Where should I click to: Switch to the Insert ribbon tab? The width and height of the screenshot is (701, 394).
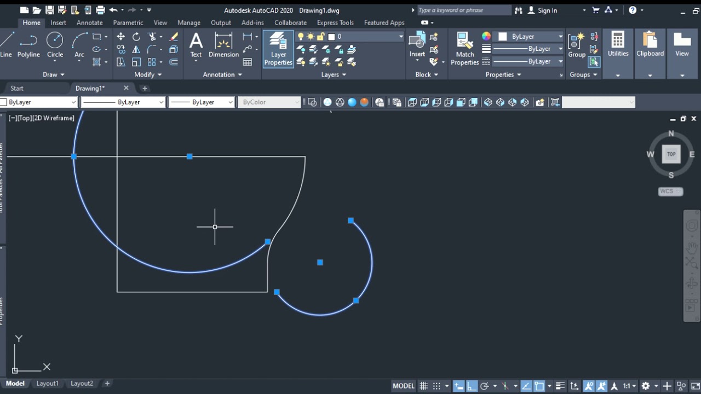click(x=58, y=22)
